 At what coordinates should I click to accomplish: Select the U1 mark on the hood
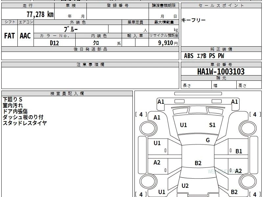click(x=183, y=125)
